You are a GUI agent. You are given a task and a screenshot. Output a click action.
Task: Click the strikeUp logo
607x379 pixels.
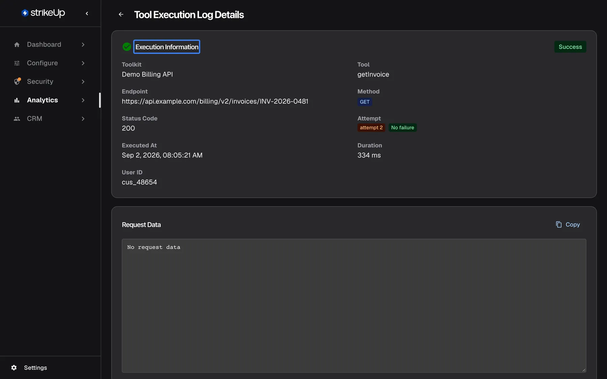click(43, 13)
